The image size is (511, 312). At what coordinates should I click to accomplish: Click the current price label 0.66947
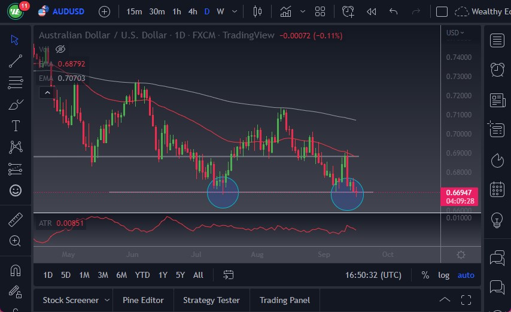coord(459,193)
